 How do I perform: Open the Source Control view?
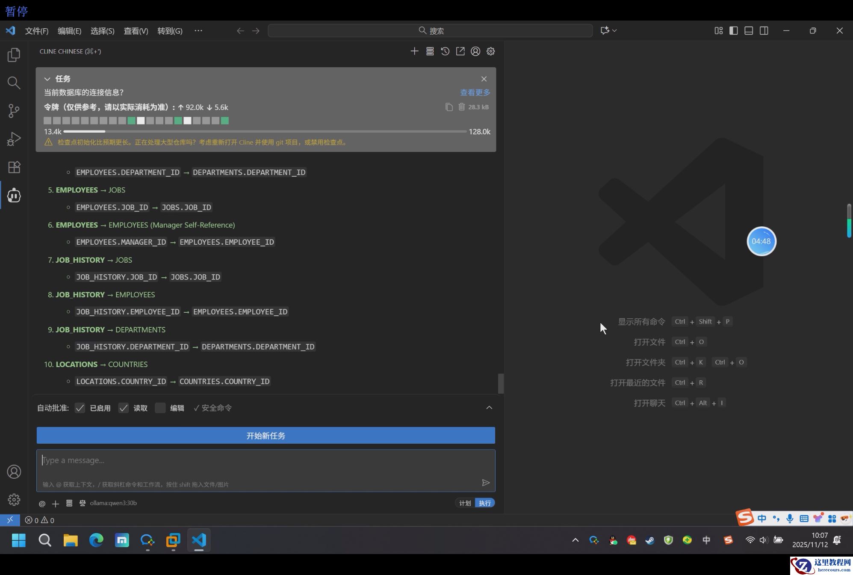[x=14, y=111]
